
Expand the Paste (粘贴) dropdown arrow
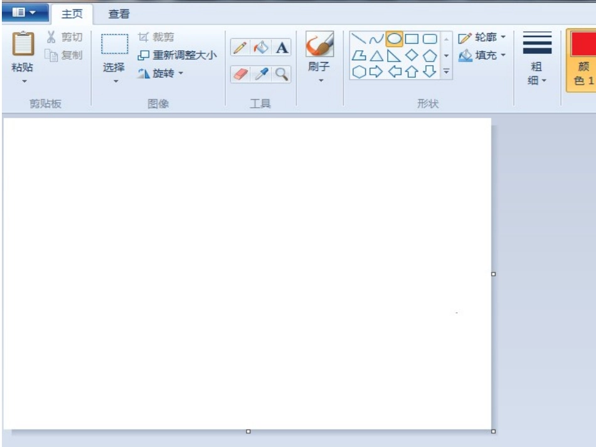(24, 82)
